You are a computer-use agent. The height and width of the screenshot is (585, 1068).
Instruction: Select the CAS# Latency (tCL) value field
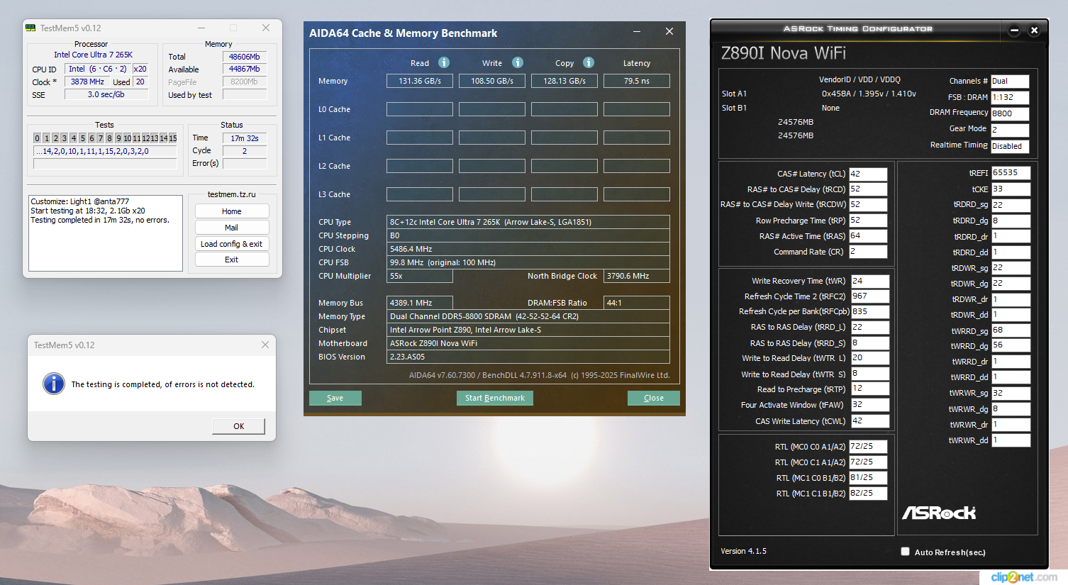click(x=869, y=174)
